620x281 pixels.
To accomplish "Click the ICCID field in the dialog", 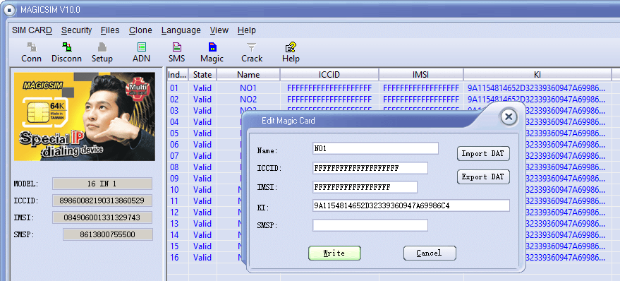I will [x=370, y=168].
